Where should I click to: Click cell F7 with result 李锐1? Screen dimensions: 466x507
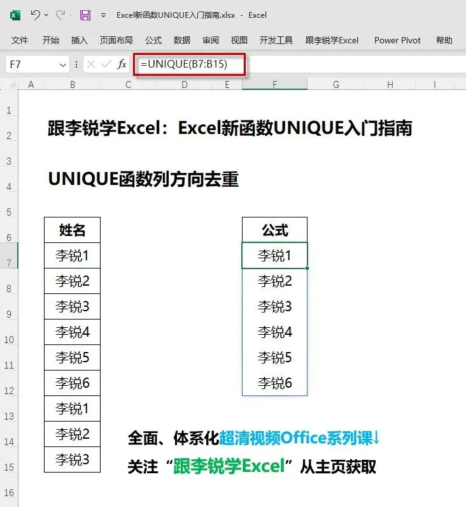tap(274, 256)
